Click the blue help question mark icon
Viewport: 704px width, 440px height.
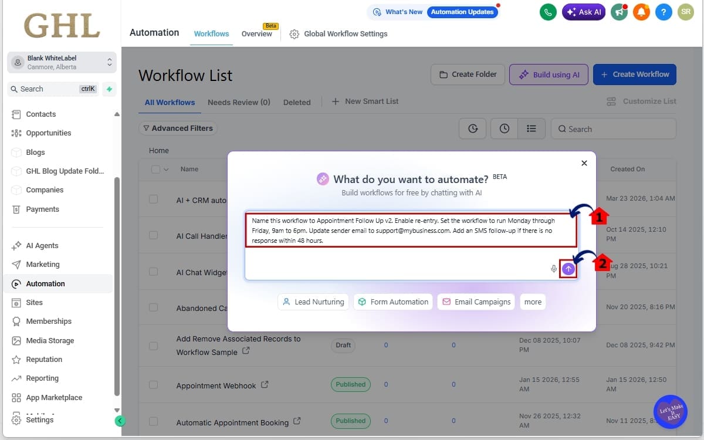pos(664,12)
